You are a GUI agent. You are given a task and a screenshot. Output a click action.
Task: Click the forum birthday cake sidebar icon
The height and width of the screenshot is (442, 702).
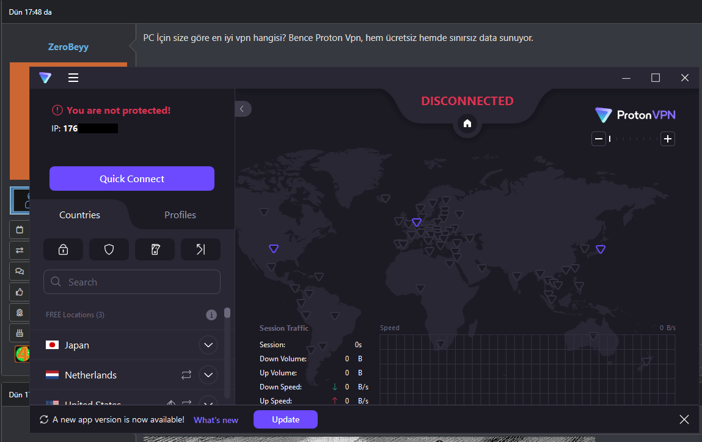click(x=20, y=333)
